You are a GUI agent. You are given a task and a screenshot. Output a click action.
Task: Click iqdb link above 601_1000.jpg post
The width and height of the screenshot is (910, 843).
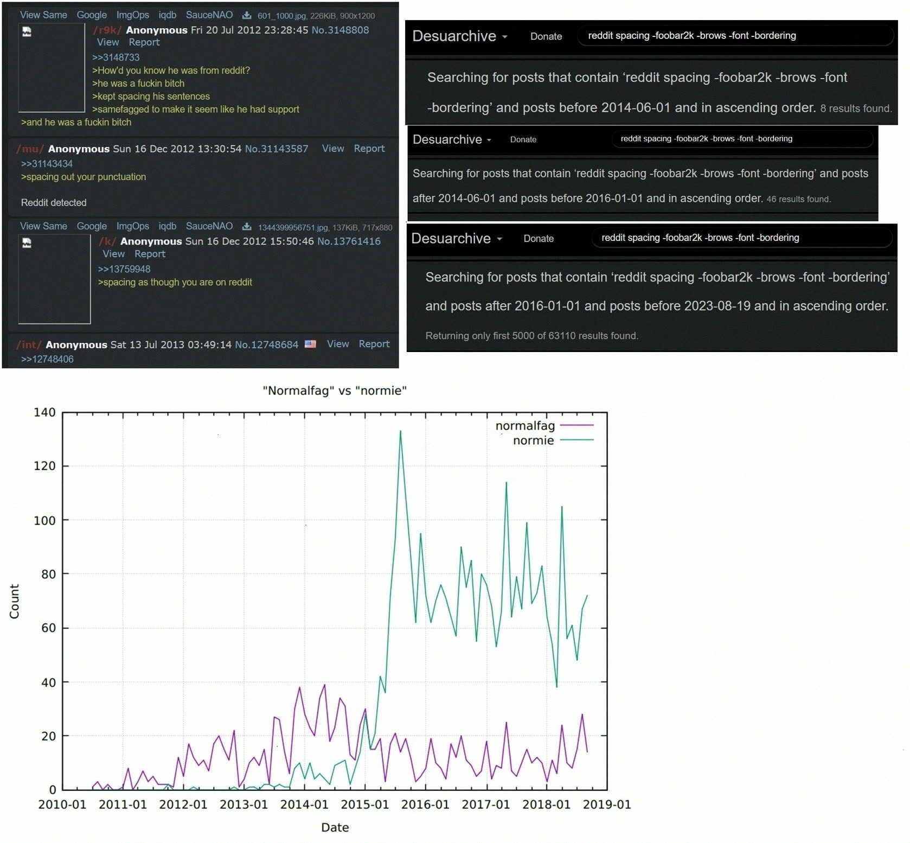coord(168,15)
